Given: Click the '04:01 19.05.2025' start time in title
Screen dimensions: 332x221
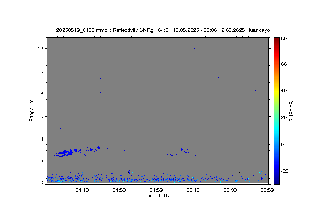Looking at the screenshot, I should (x=178, y=30).
